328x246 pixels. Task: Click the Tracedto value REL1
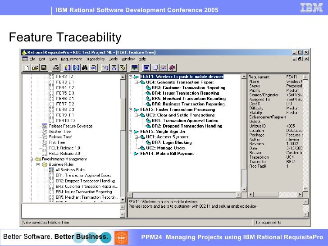point(291,161)
